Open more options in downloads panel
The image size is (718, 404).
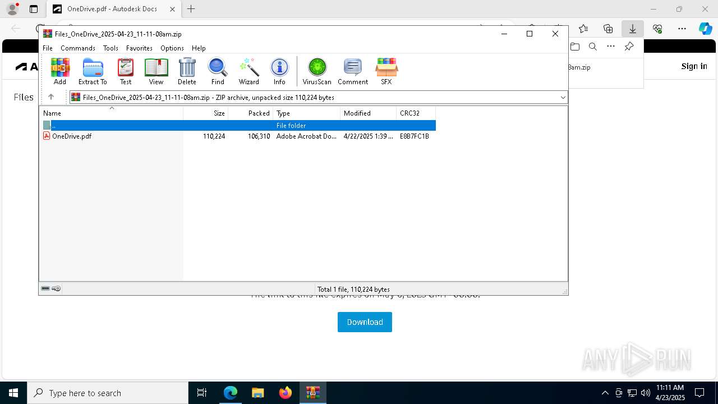(611, 47)
